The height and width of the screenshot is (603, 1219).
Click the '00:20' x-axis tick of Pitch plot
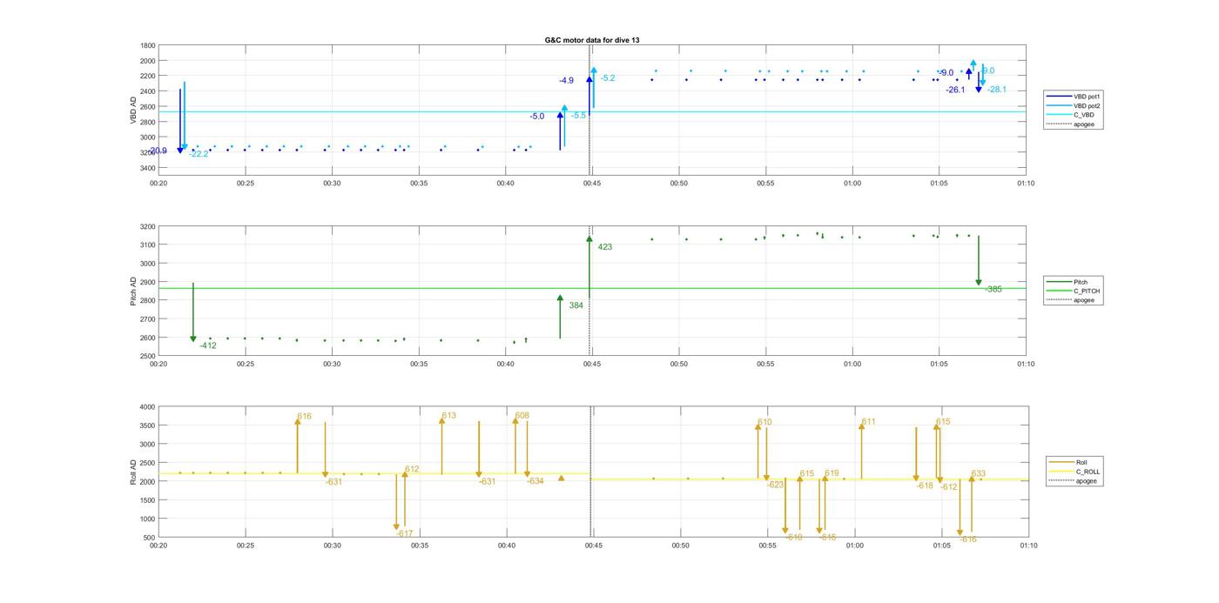click(158, 365)
